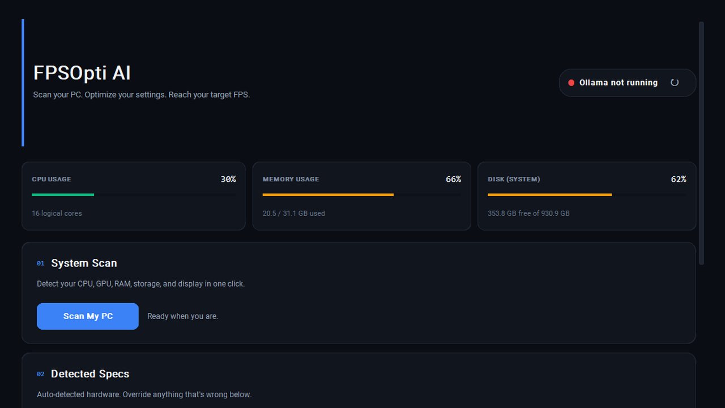Click the Disk (System) progress bar

pos(587,194)
